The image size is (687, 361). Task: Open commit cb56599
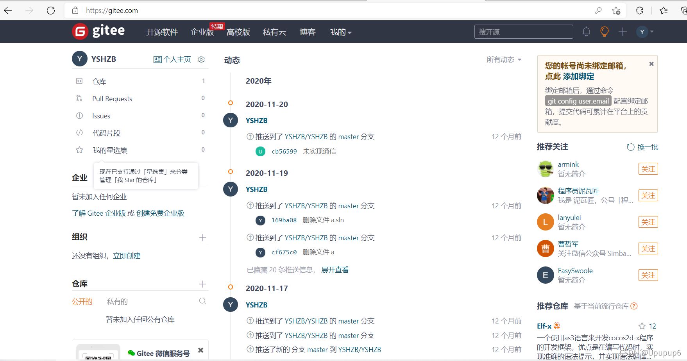(284, 152)
